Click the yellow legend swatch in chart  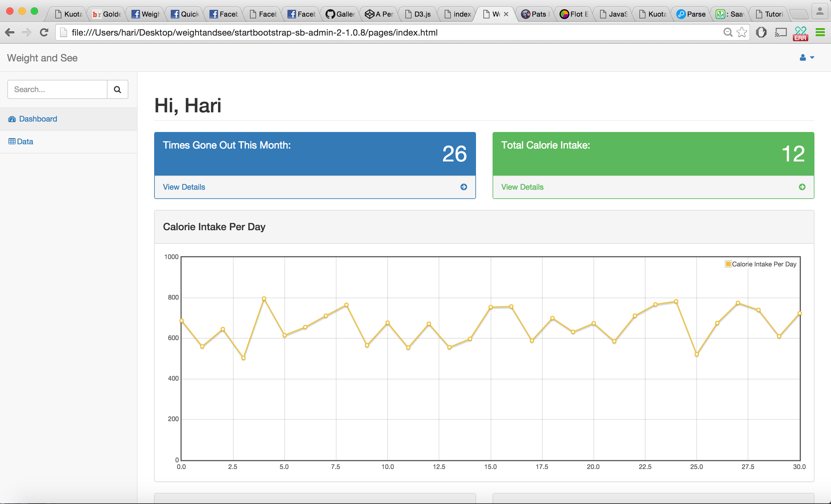728,264
